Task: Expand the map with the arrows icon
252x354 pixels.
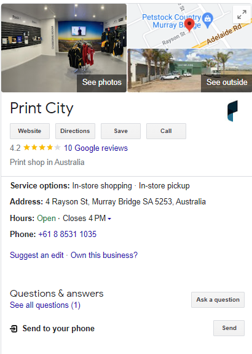Action: pos(242,15)
